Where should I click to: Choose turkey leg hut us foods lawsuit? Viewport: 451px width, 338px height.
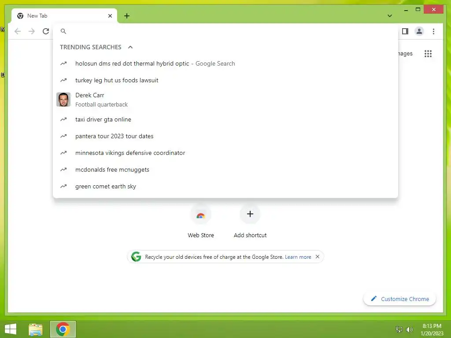click(x=225, y=80)
